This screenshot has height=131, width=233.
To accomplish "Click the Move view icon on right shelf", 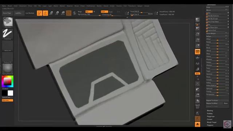I will tap(197, 90).
